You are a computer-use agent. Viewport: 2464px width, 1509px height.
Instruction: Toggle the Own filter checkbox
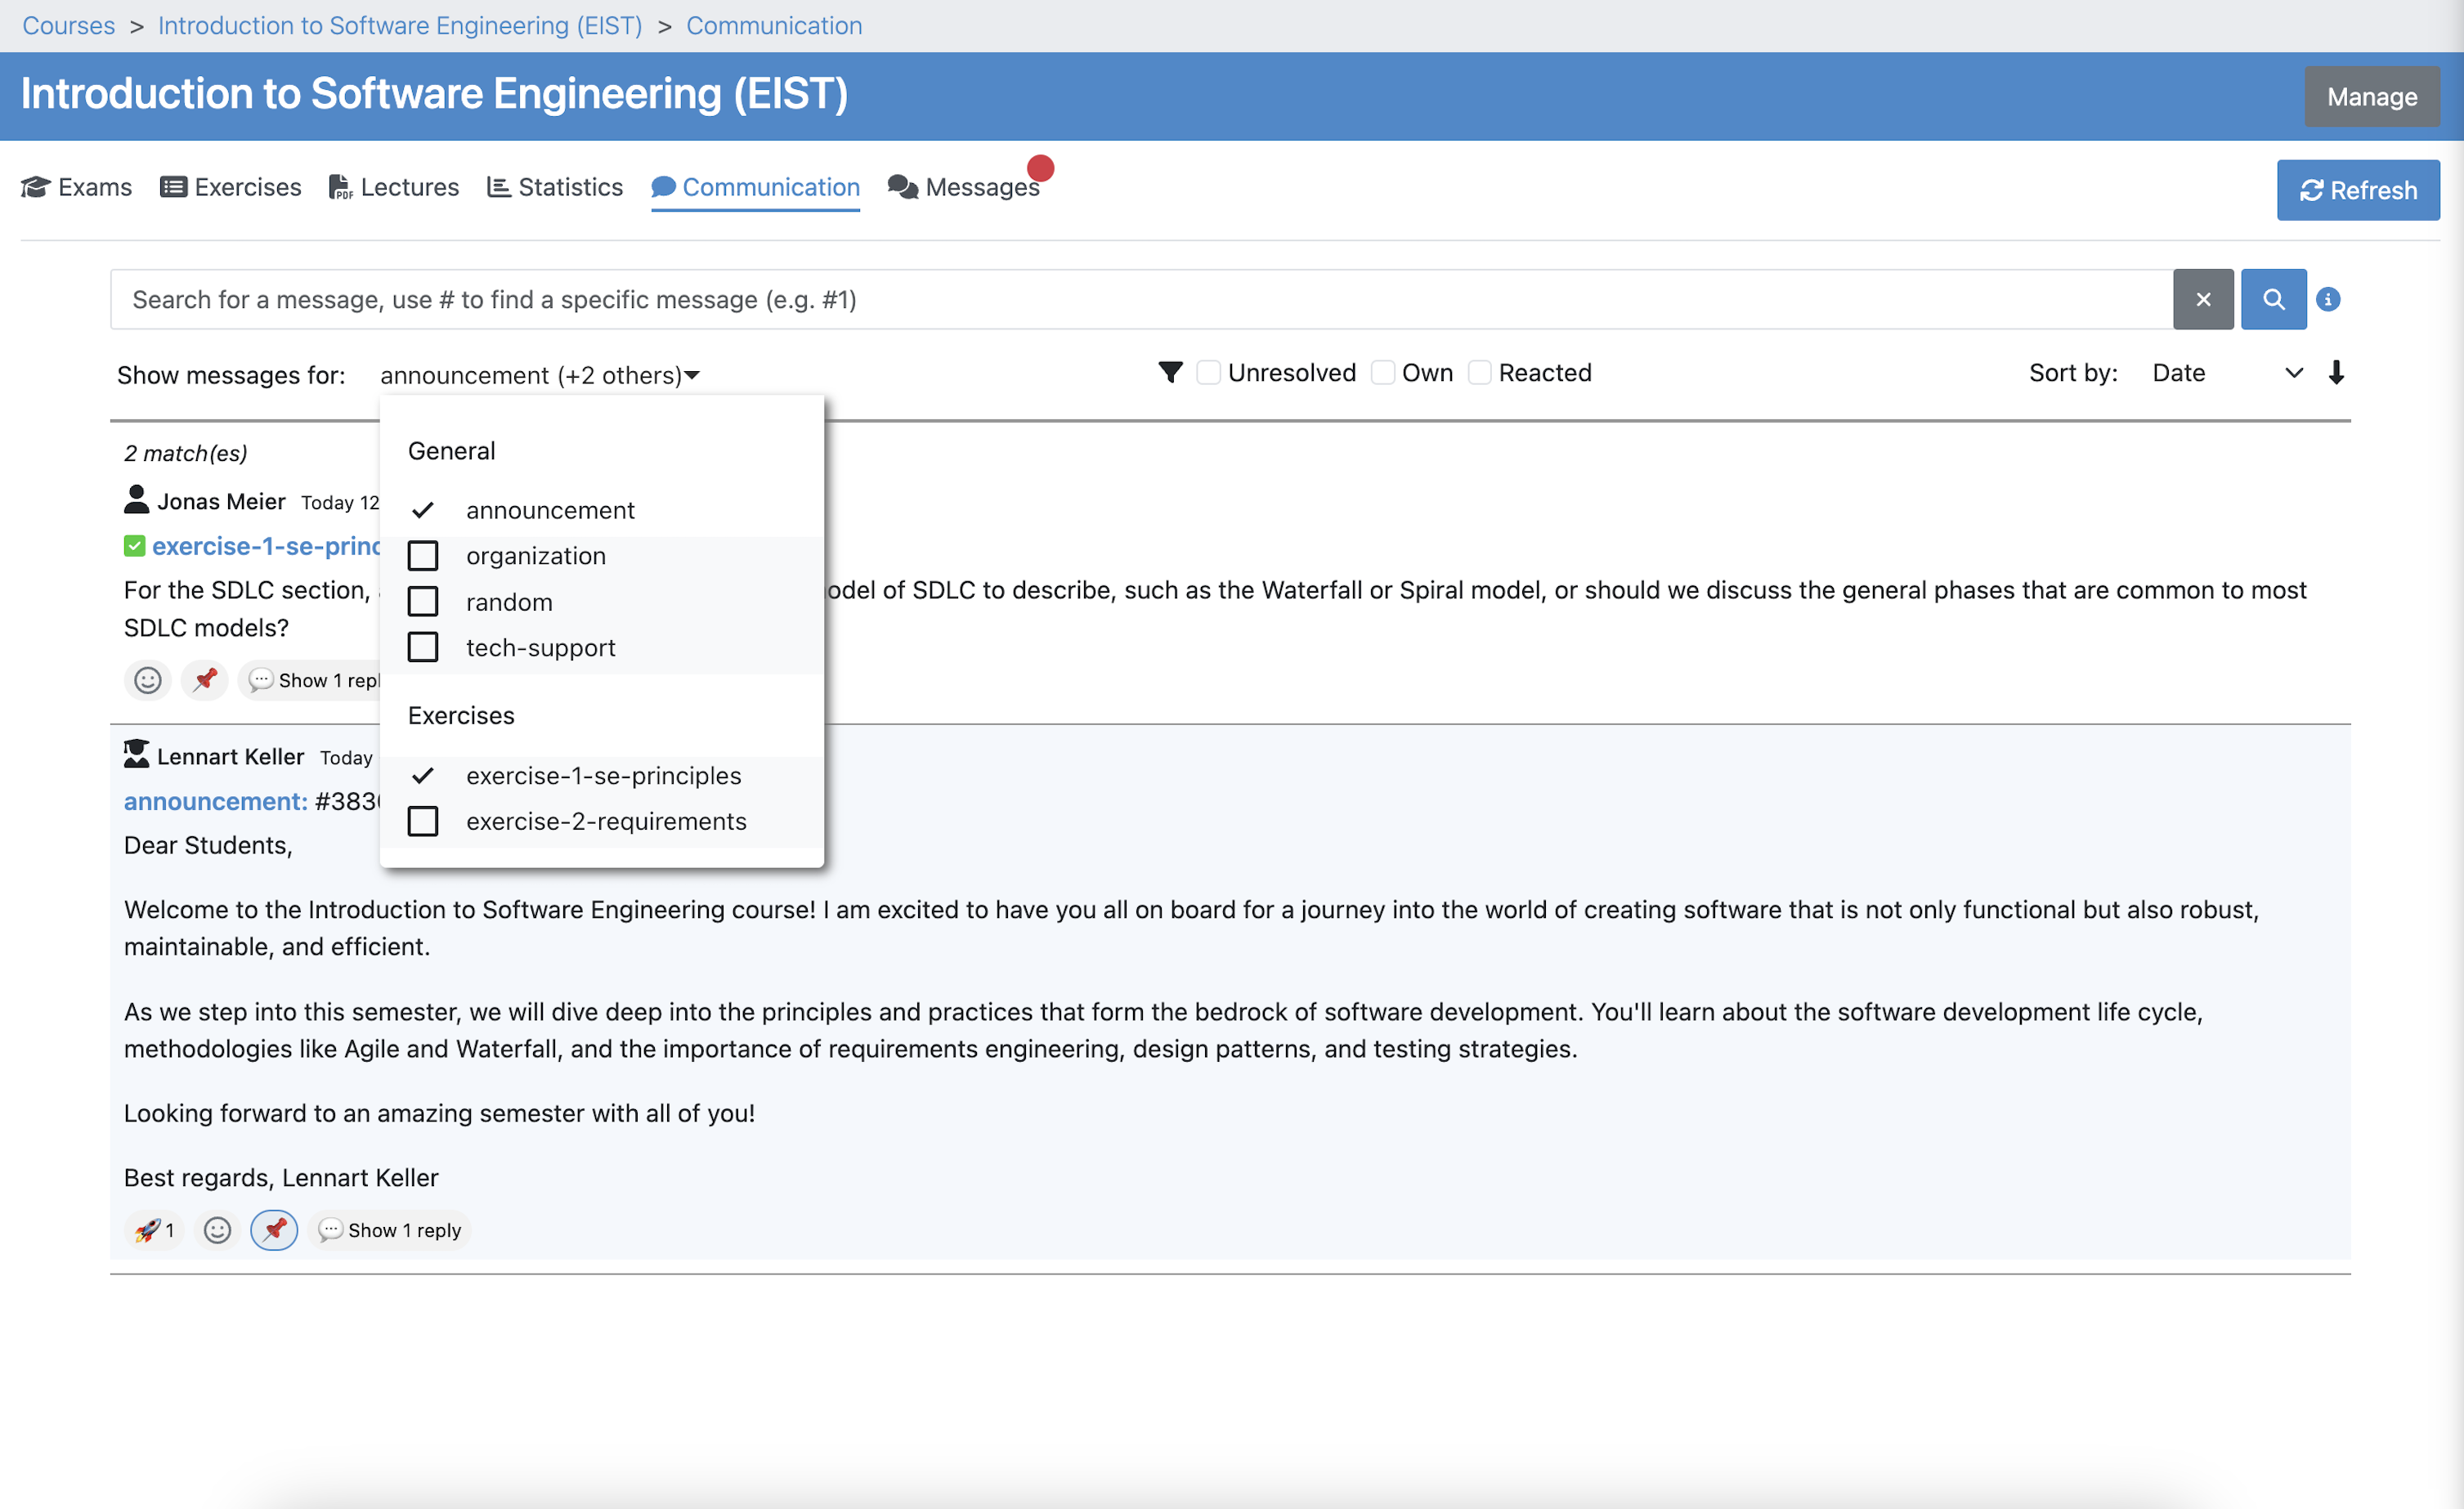(1382, 373)
